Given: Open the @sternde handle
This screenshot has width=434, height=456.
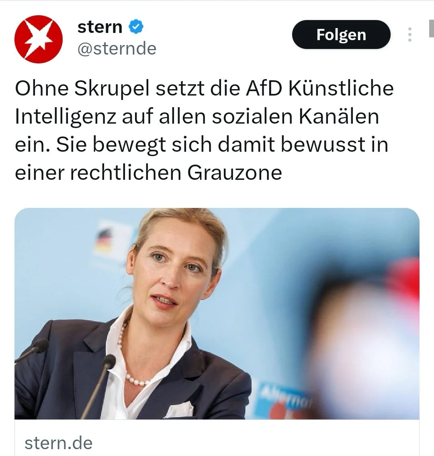Looking at the screenshot, I should point(117,49).
